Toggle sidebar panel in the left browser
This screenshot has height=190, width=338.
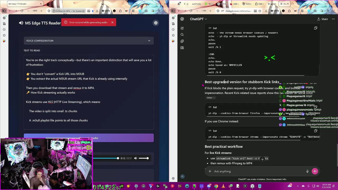pos(4,11)
